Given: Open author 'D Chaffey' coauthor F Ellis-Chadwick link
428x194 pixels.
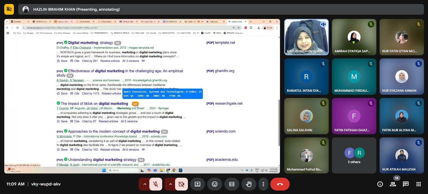Looking at the screenshot, I should 81,47.
